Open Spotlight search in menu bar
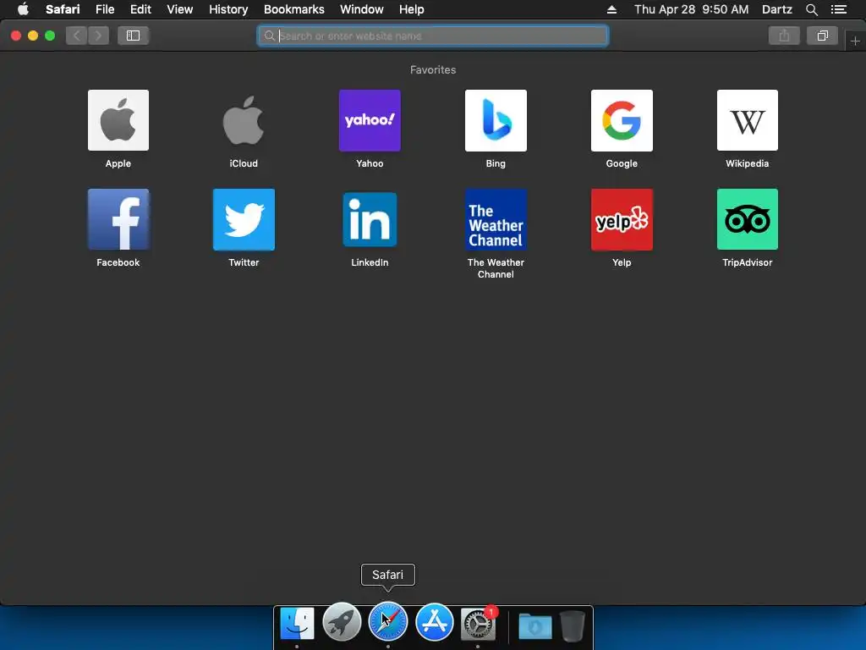 coord(811,9)
